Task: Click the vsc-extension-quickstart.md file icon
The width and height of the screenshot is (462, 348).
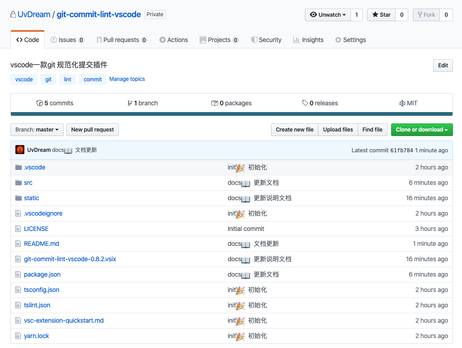Action: pos(18,320)
